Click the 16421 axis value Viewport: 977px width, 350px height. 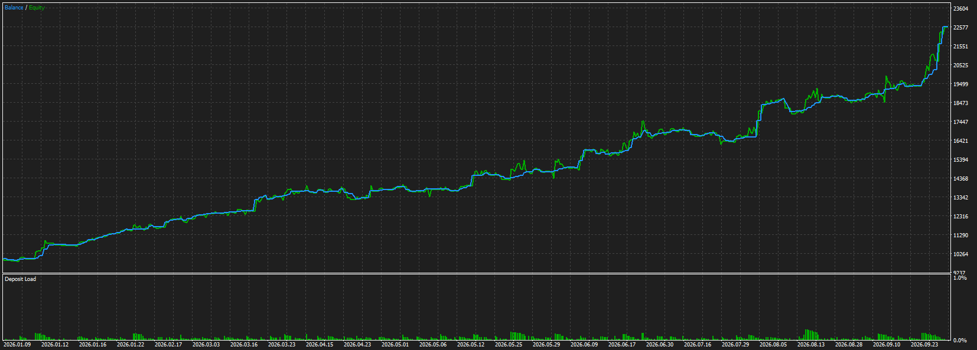[x=961, y=141]
